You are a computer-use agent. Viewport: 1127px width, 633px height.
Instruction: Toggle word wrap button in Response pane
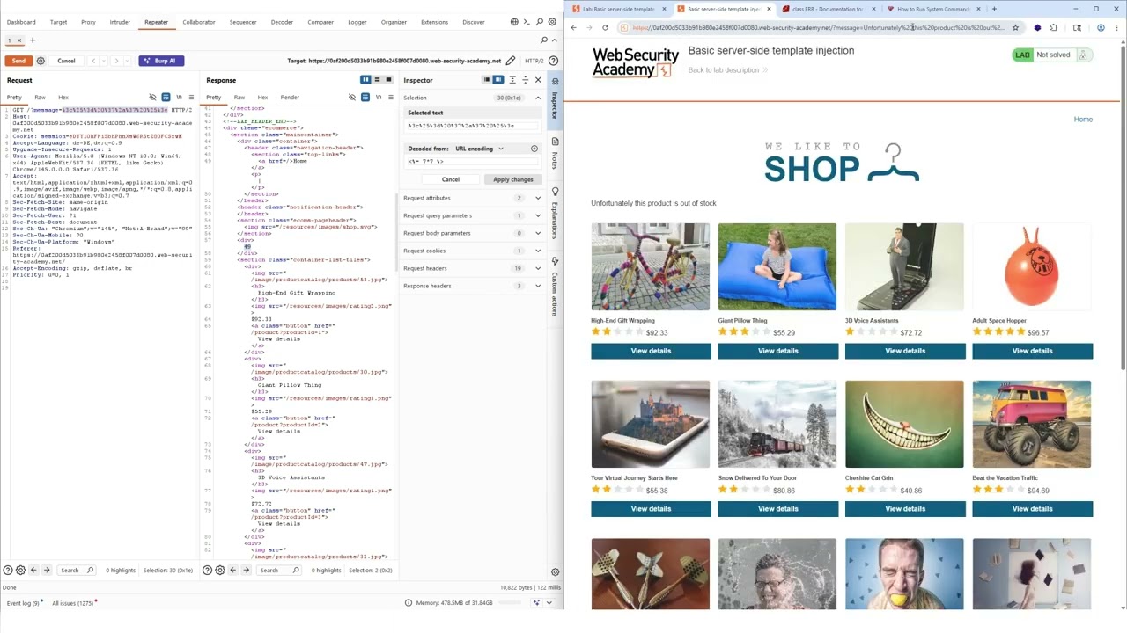(365, 97)
